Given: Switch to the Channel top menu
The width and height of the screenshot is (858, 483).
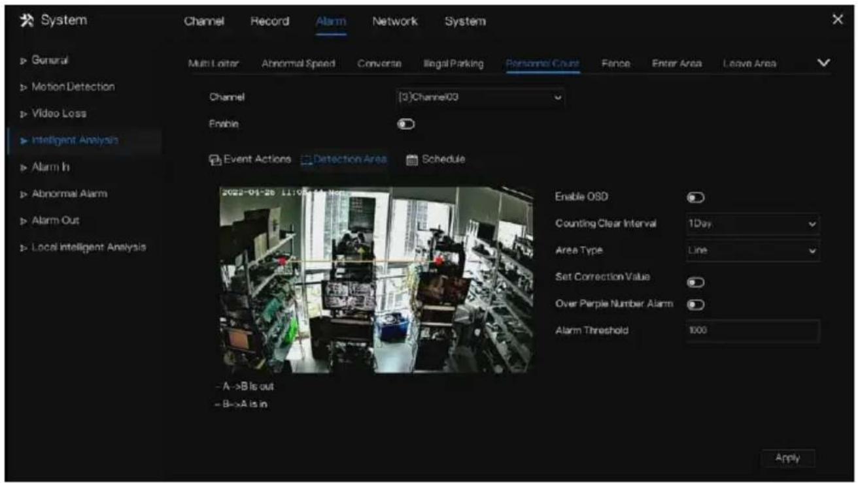Looking at the screenshot, I should pos(205,22).
